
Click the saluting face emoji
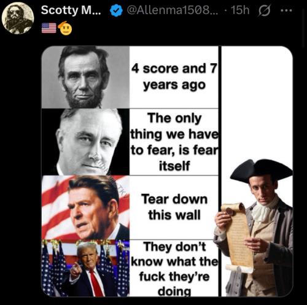65,28
